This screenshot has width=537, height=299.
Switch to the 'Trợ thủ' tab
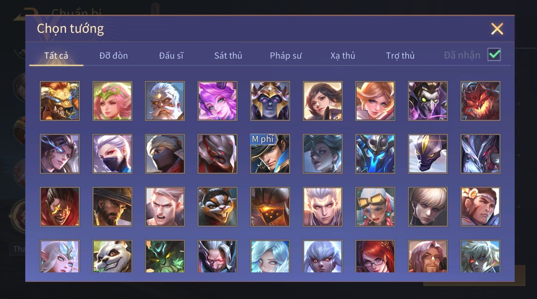[x=400, y=56]
